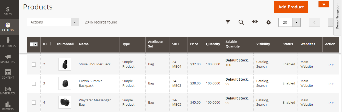Sort by ID column arrow
Viewport: 342px width, 112px height.
[x=50, y=44]
